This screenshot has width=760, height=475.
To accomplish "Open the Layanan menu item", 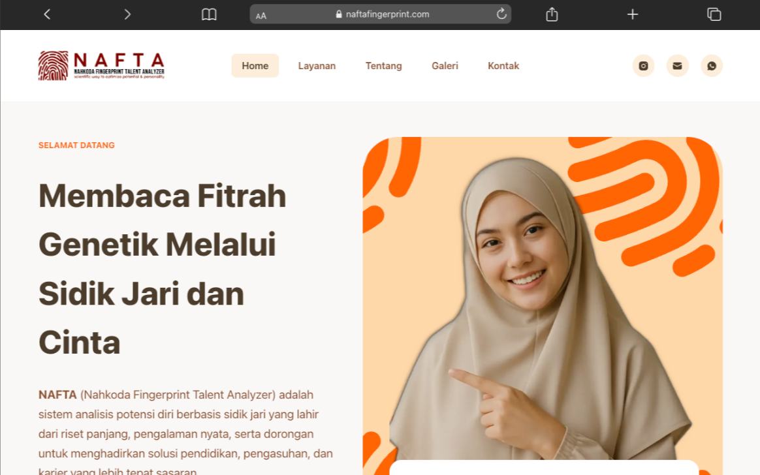I will click(x=317, y=66).
